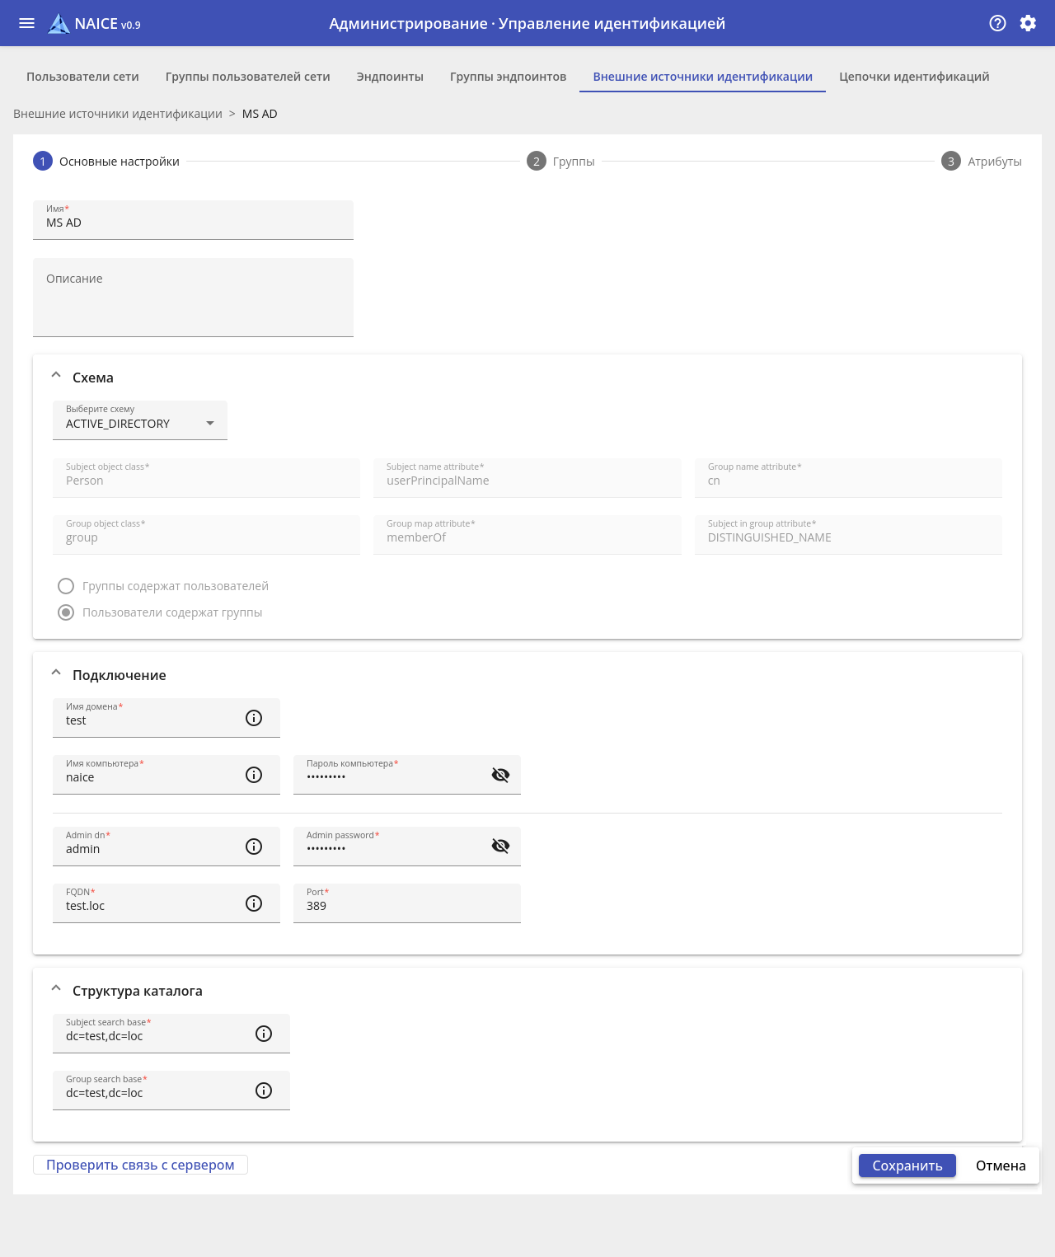Click Проверить связь с сервером button
The width and height of the screenshot is (1055, 1257).
coord(140,1165)
